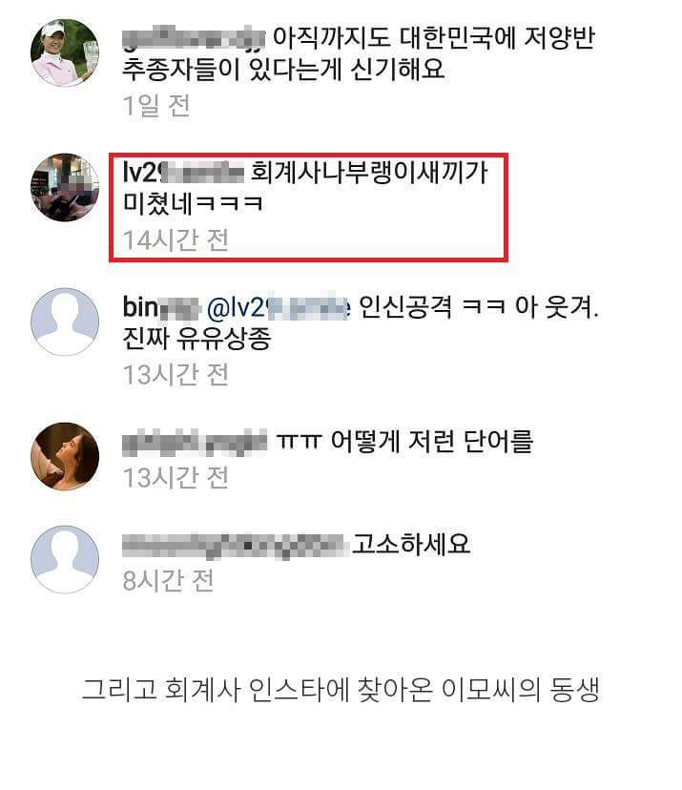Tap the blurred username of the first comment
Image resolution: width=682 pixels, height=790 pixels.
[x=194, y=38]
